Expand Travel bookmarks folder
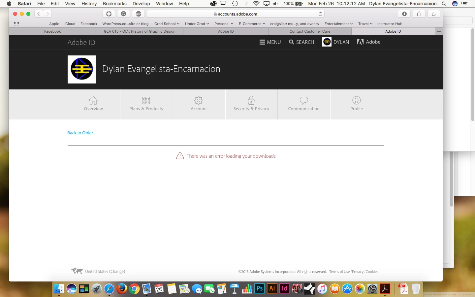This screenshot has height=297, width=475. click(x=365, y=24)
